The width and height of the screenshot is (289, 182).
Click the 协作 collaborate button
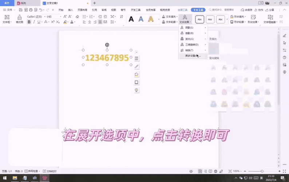click(x=259, y=10)
